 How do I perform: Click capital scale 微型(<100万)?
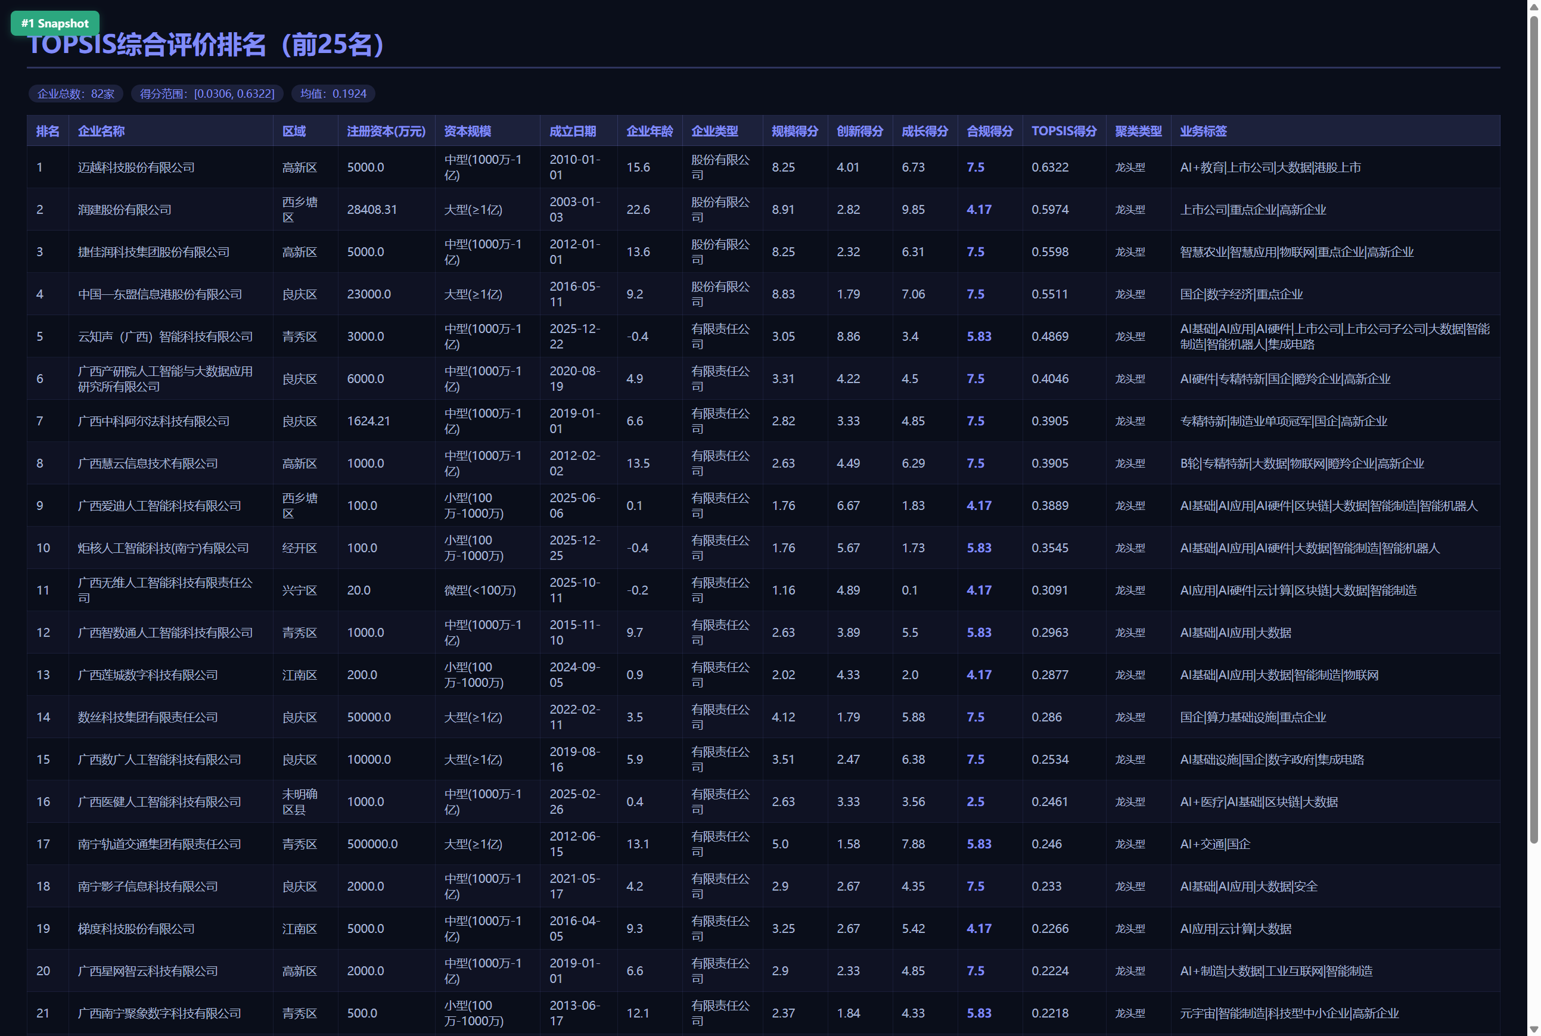pyautogui.click(x=480, y=590)
